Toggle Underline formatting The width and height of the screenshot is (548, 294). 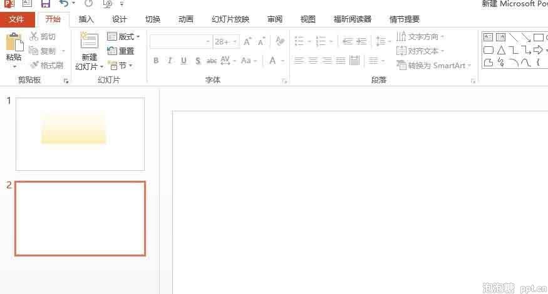[x=184, y=61]
